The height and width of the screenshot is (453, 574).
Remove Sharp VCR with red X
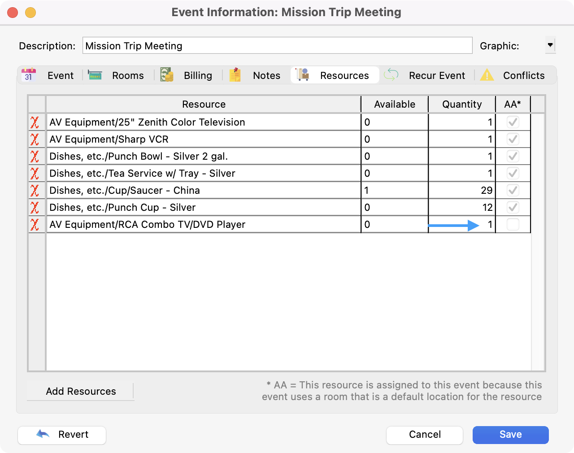click(x=35, y=139)
